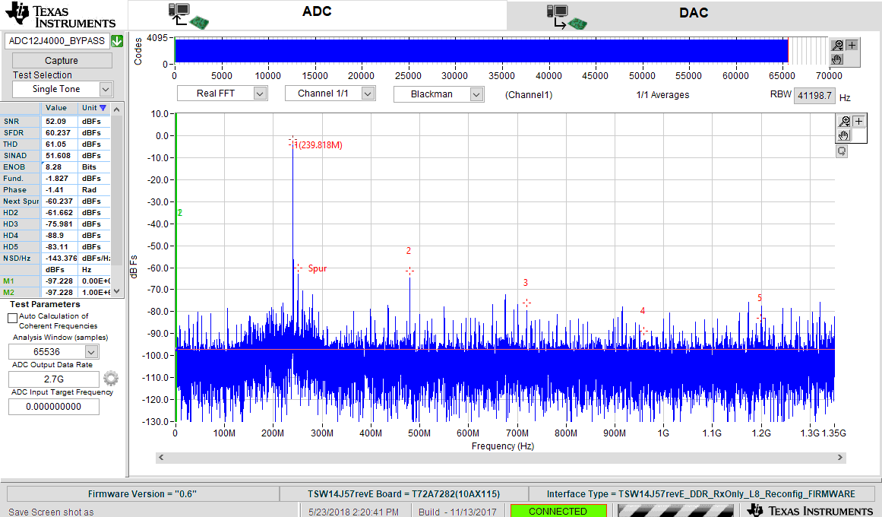Click the green M1 marker line on the FFT plot
The height and width of the screenshot is (517, 882).
pyautogui.click(x=176, y=268)
